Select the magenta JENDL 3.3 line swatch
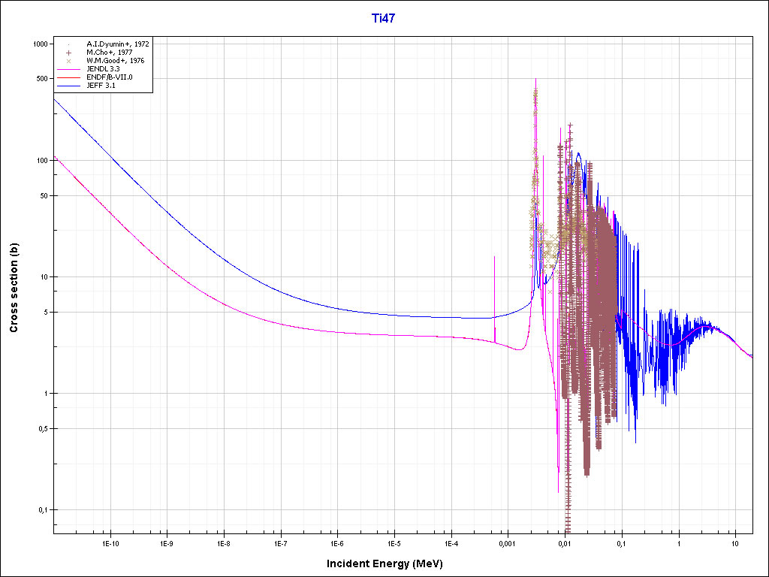This screenshot has height=577, width=769. click(68, 69)
